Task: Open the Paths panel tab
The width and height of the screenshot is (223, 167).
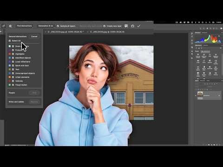Action: pos(208,81)
